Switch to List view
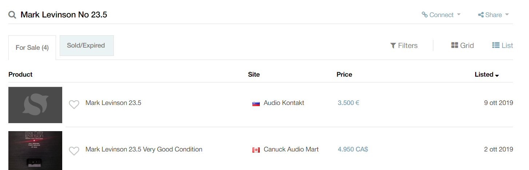The height and width of the screenshot is (170, 529). 502,45
